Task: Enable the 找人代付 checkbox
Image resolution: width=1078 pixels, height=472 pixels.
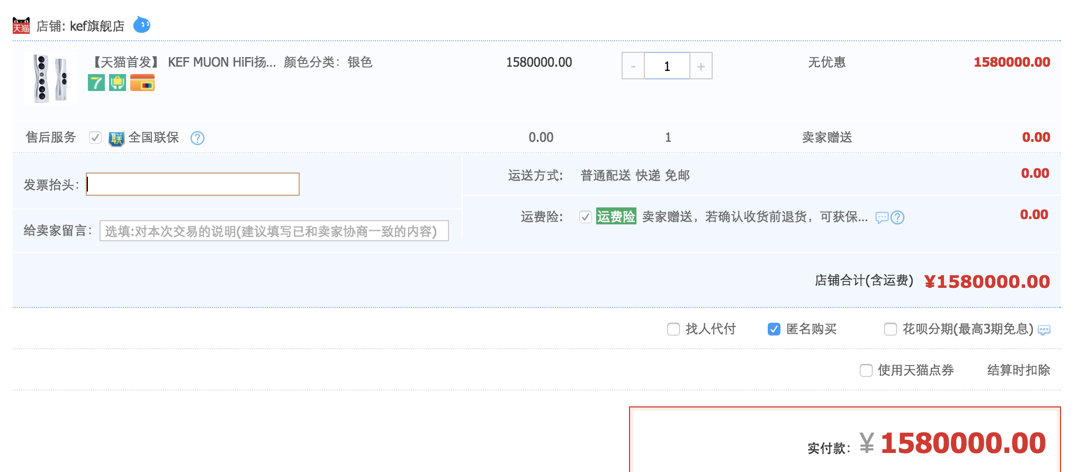Action: click(x=673, y=329)
